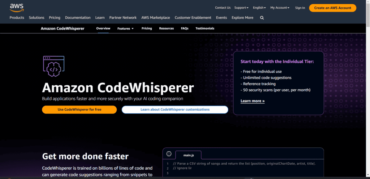Click Learn about CodeWhisperer customizations button
Image resolution: width=370 pixels, height=179 pixels.
175,109
